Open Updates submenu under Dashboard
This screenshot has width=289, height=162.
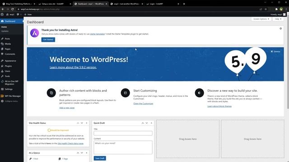5,31
